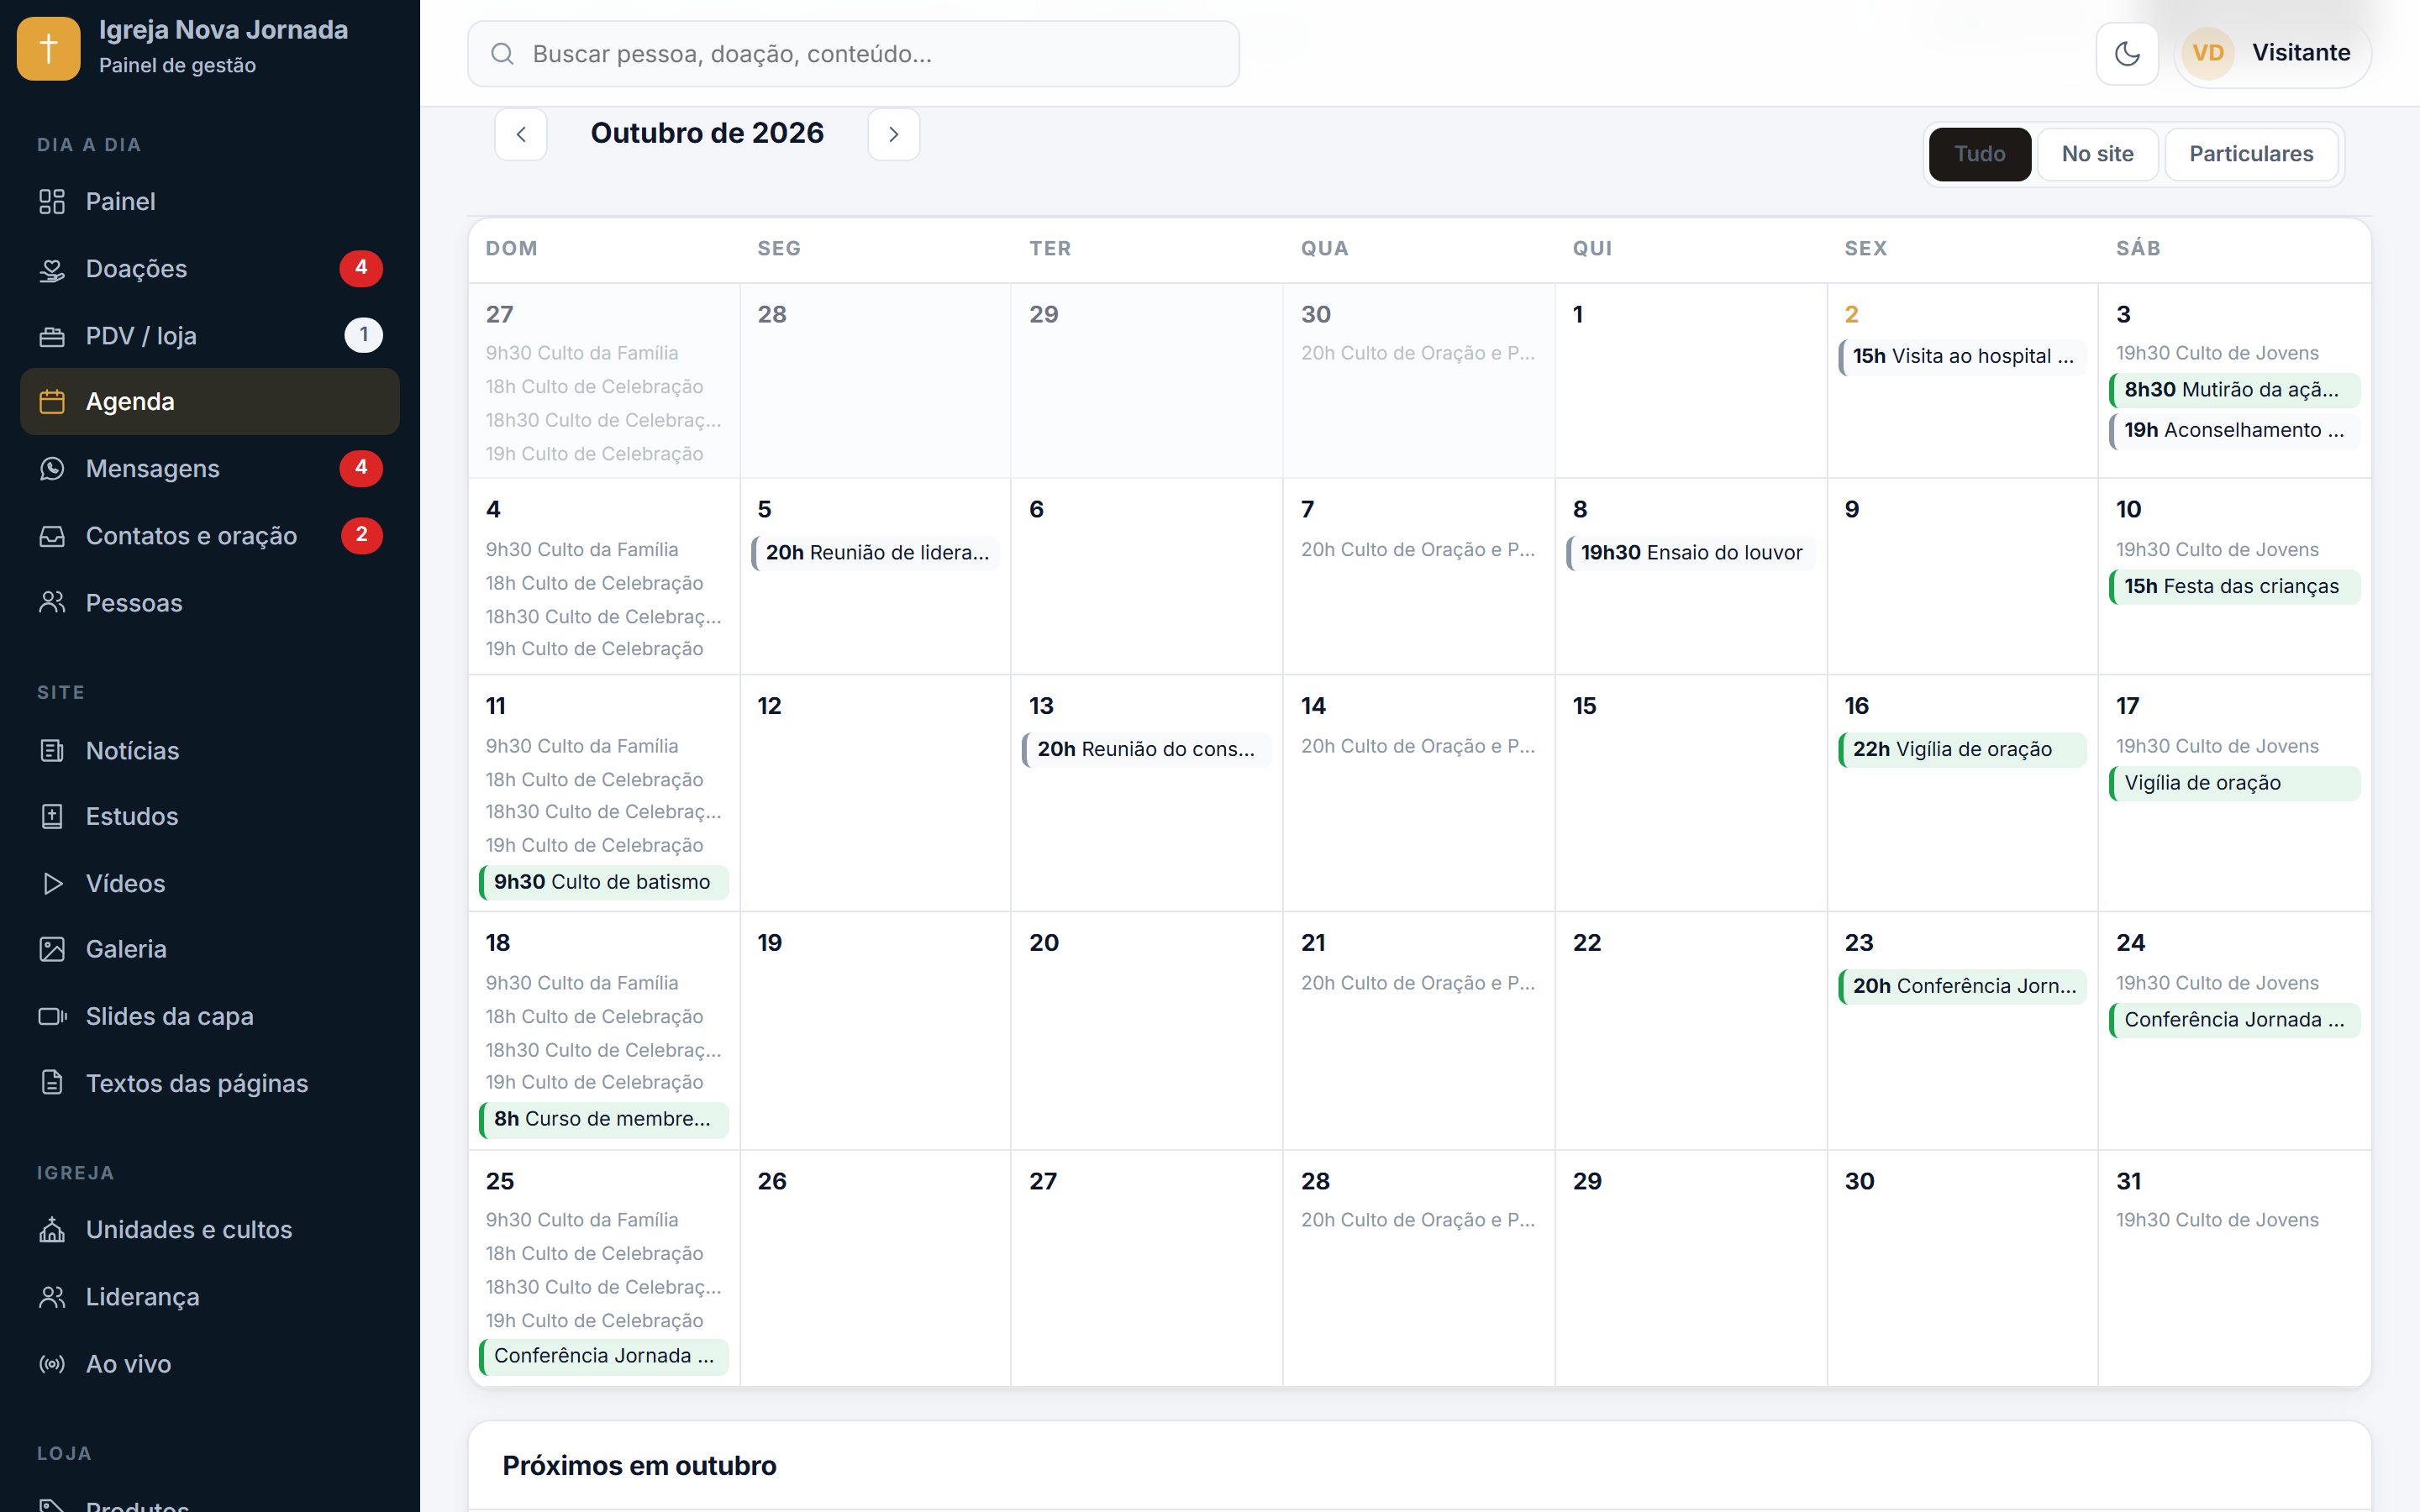Click the church cross logo icon
Image resolution: width=2420 pixels, height=1512 pixels.
point(48,48)
